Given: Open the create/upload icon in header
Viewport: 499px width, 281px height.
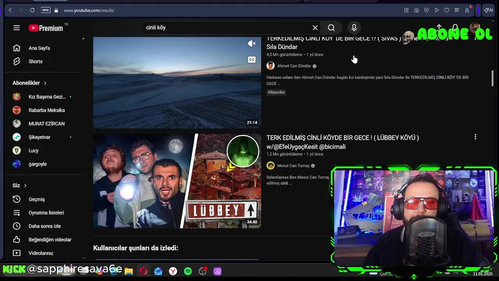Looking at the screenshot, I should [x=439, y=28].
